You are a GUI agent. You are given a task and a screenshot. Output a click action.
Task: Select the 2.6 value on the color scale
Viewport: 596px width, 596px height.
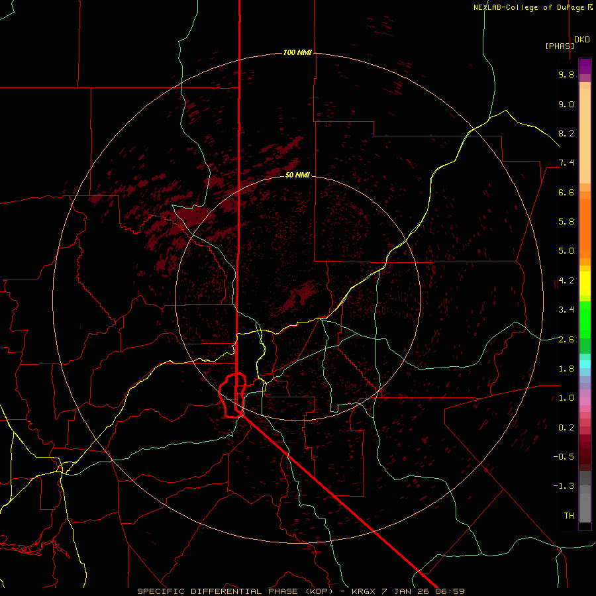point(566,340)
